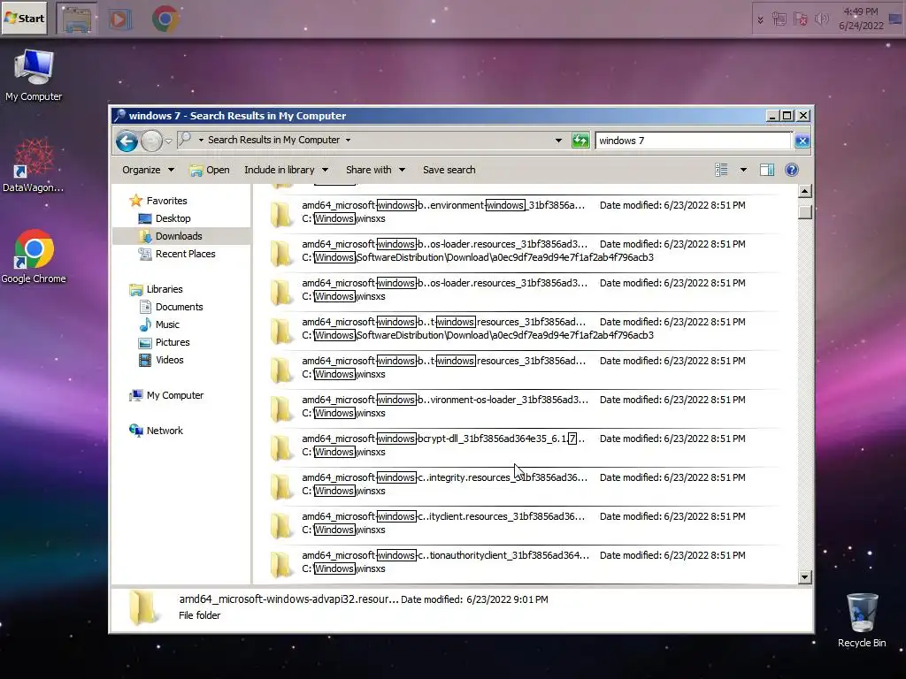Select My Computer desktop icon
This screenshot has height=679, width=906.
pos(34,75)
